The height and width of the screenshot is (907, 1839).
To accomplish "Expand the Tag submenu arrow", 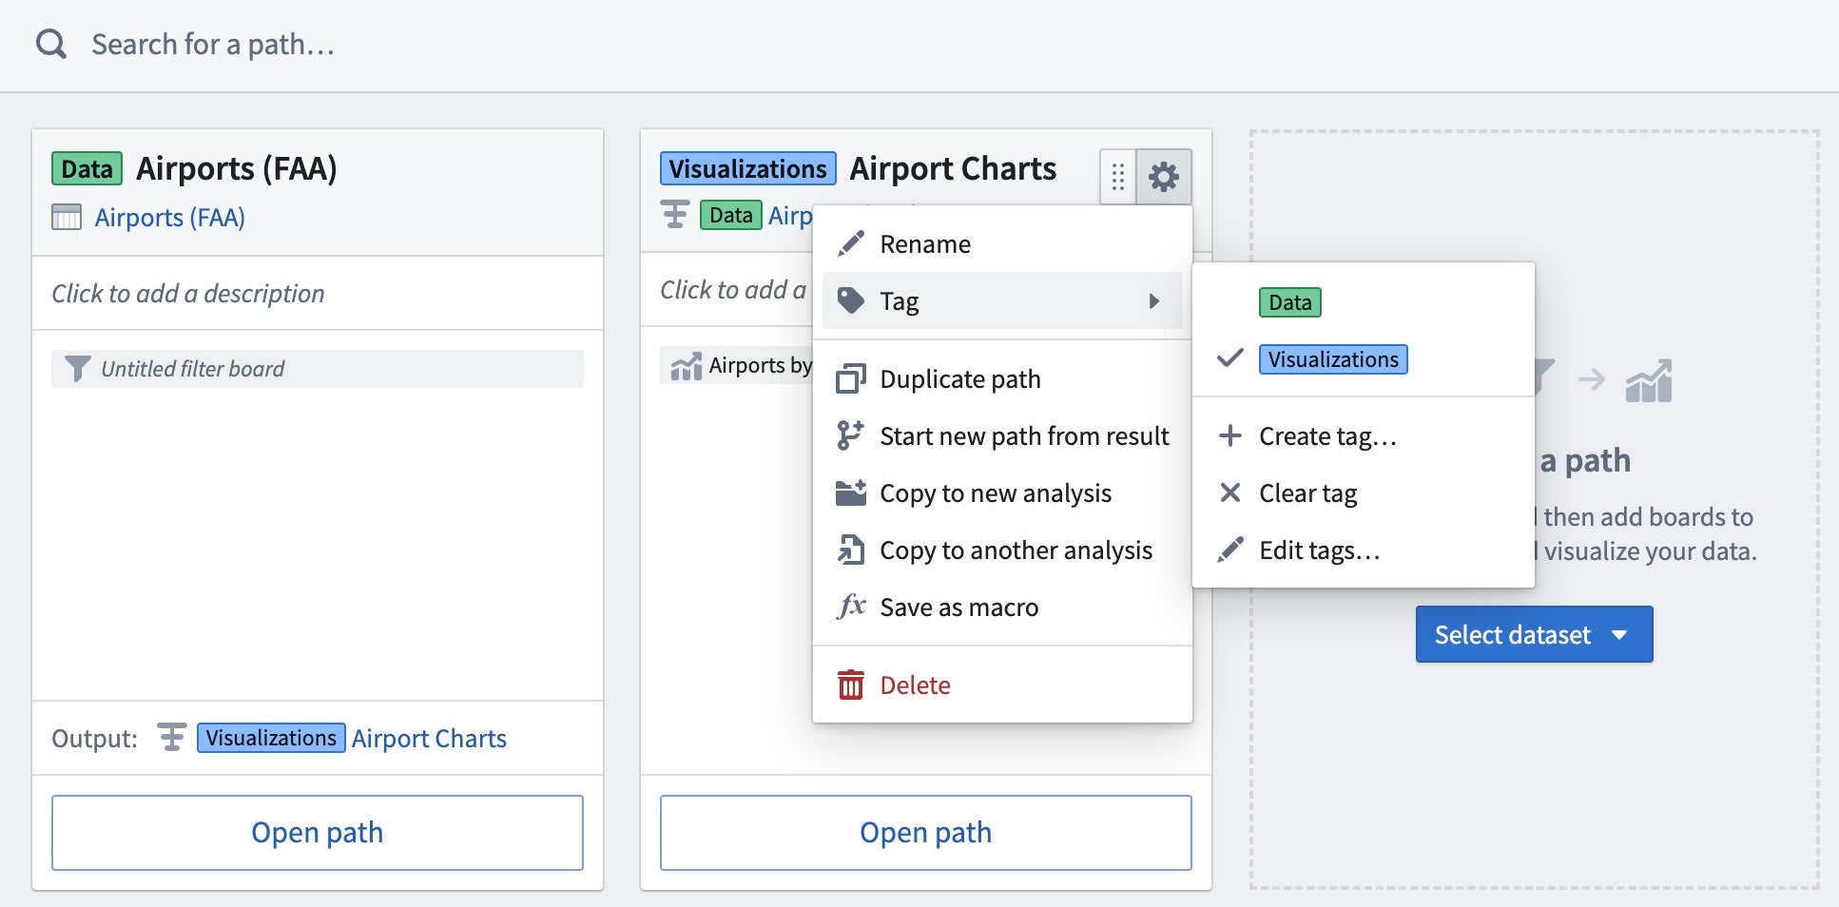I will point(1154,301).
